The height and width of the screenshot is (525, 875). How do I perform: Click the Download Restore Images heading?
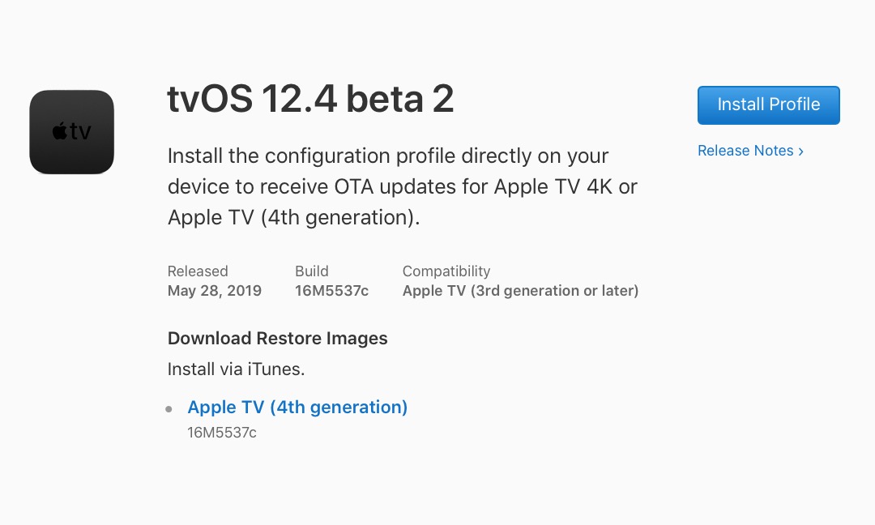(277, 338)
